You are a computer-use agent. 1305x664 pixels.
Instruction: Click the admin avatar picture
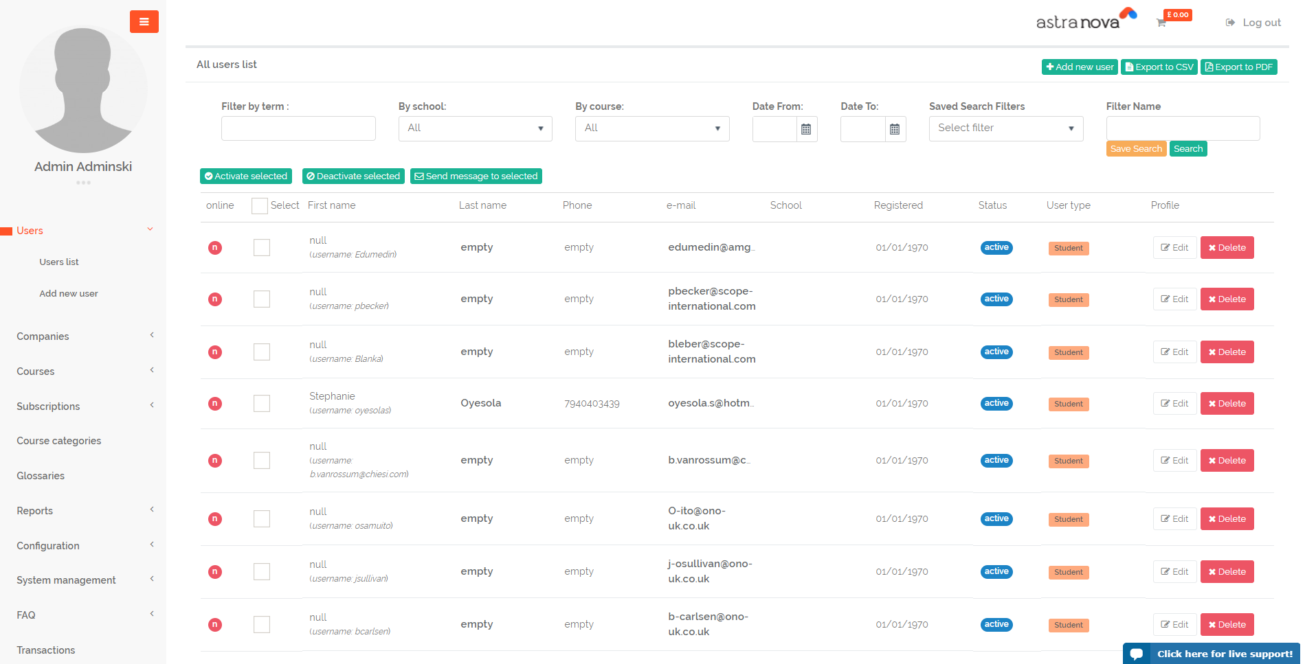point(83,89)
